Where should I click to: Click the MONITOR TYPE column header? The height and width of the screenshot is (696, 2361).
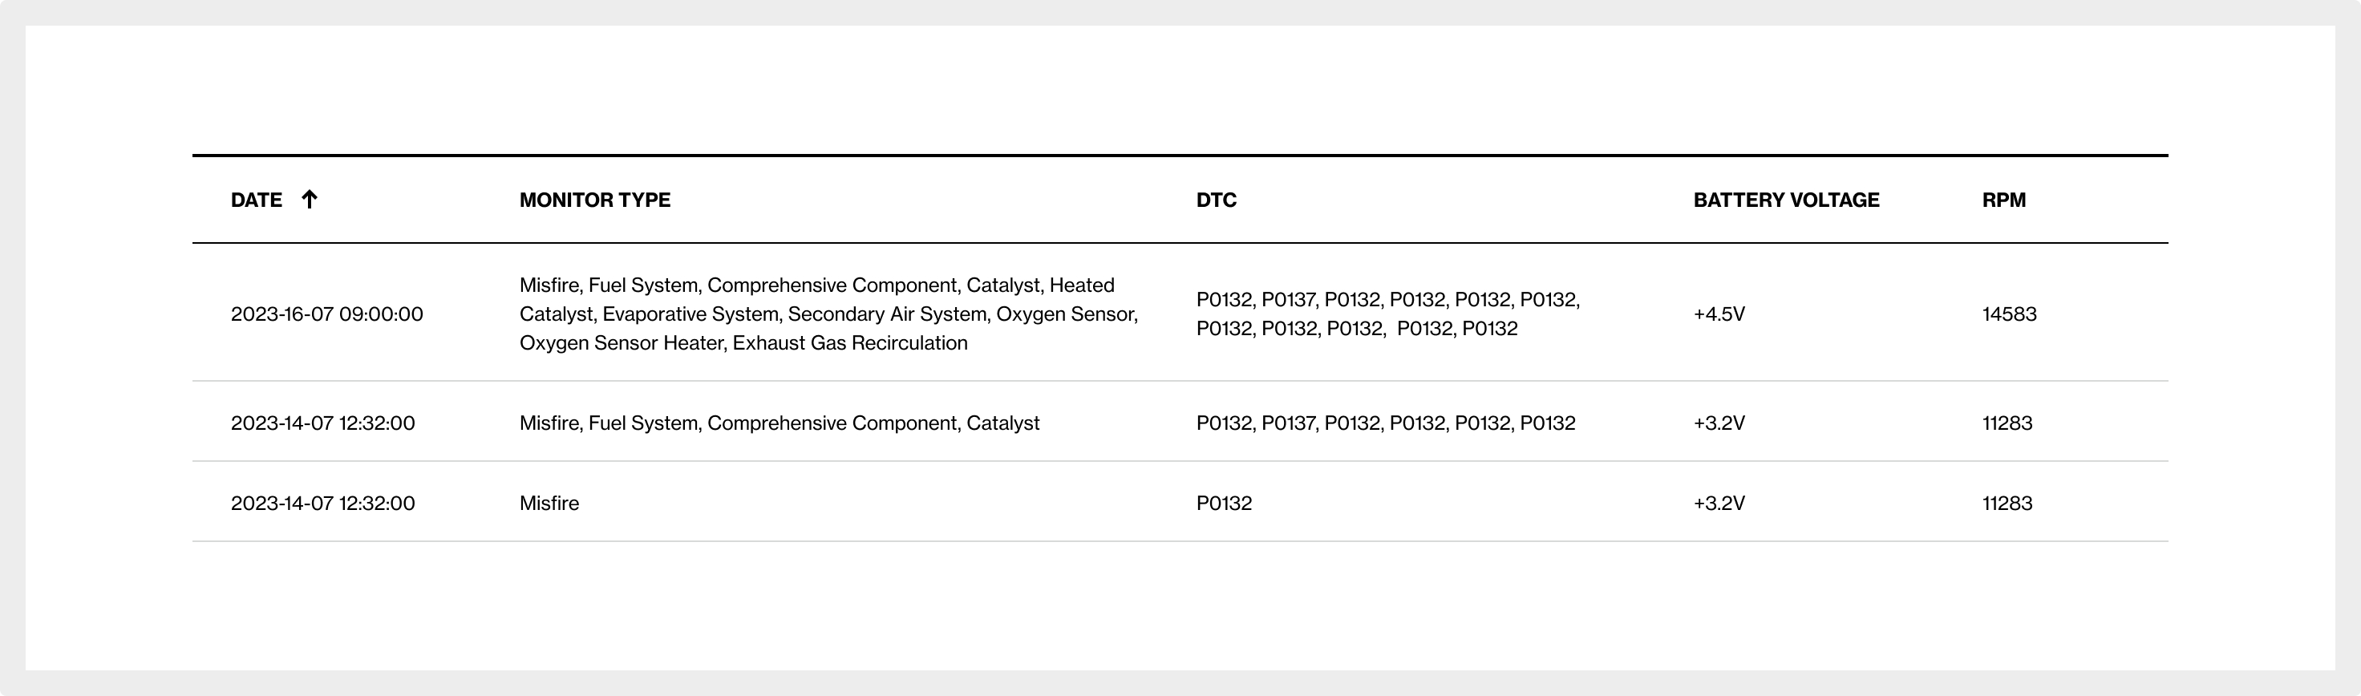pyautogui.click(x=595, y=200)
